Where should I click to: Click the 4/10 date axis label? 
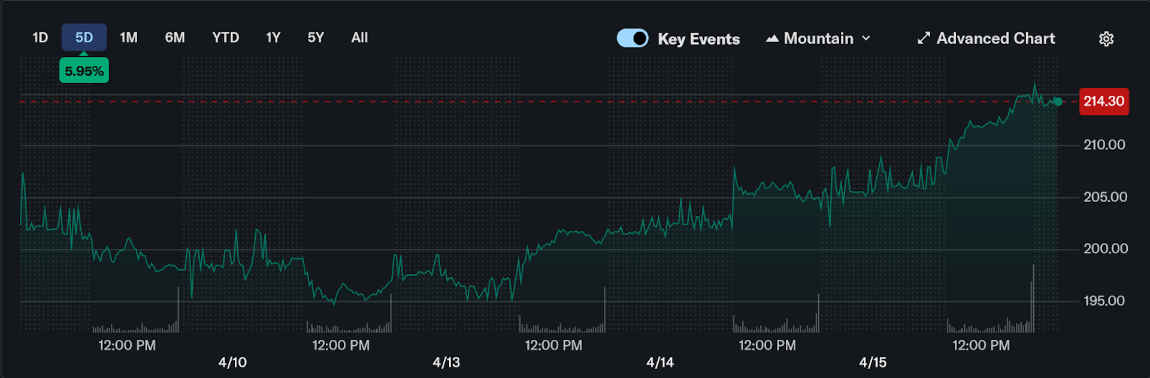[232, 362]
